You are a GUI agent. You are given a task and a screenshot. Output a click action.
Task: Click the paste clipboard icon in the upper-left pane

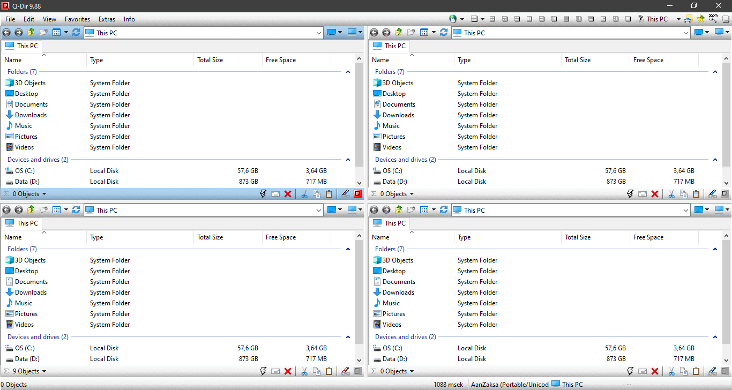329,194
